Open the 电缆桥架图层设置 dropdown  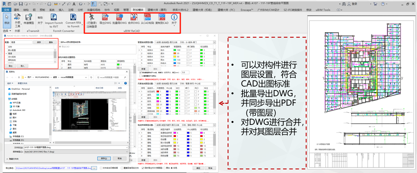point(214,125)
